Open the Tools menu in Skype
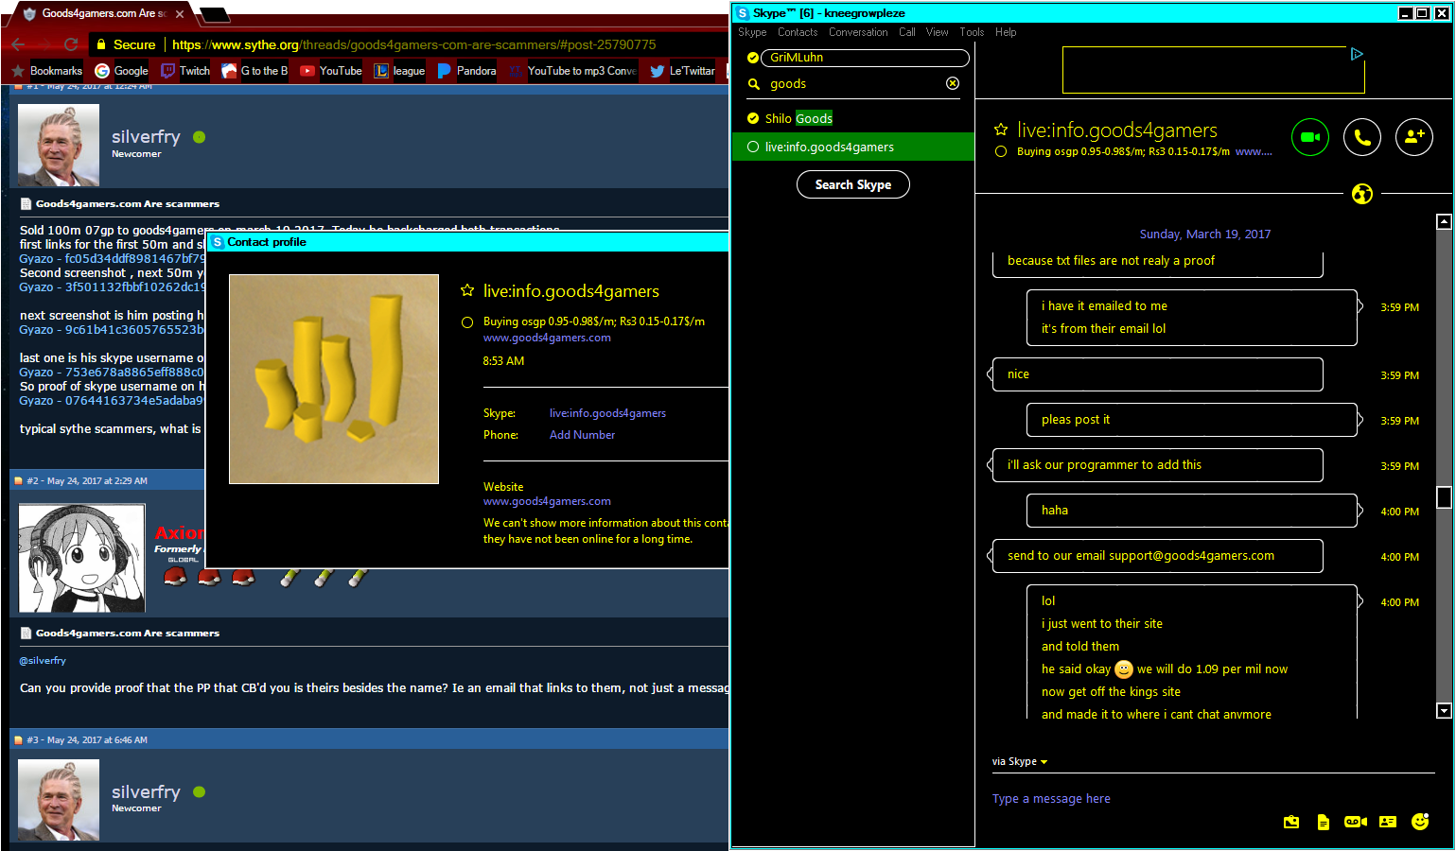This screenshot has height=851, width=1456. click(972, 32)
